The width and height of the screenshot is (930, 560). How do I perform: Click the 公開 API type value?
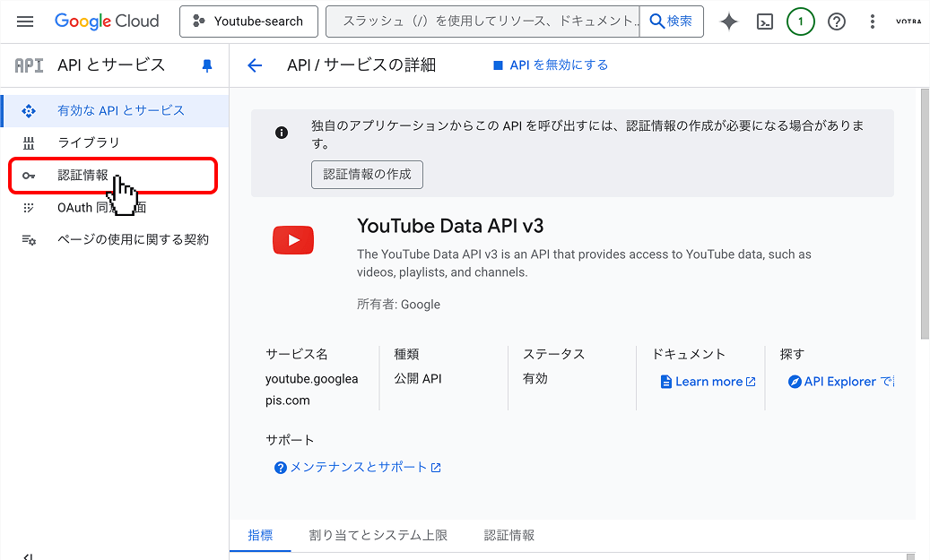click(x=418, y=379)
